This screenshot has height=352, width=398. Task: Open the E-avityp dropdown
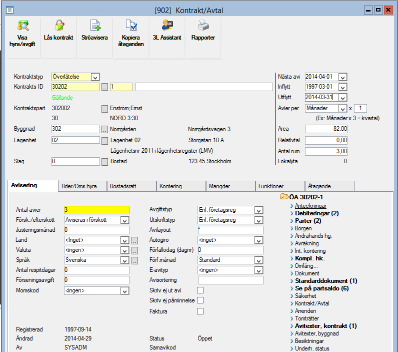pos(258,270)
